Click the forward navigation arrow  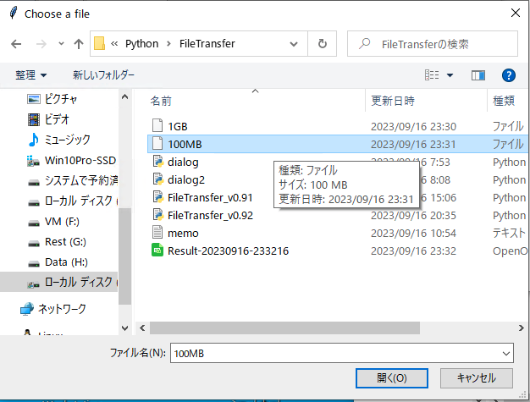click(x=41, y=44)
